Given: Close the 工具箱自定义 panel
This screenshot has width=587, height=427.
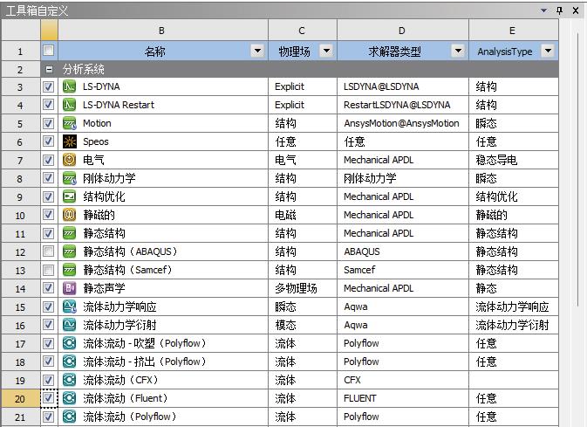Looking at the screenshot, I should click(576, 10).
